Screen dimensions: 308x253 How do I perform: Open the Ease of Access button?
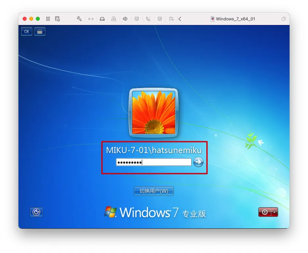click(x=36, y=212)
